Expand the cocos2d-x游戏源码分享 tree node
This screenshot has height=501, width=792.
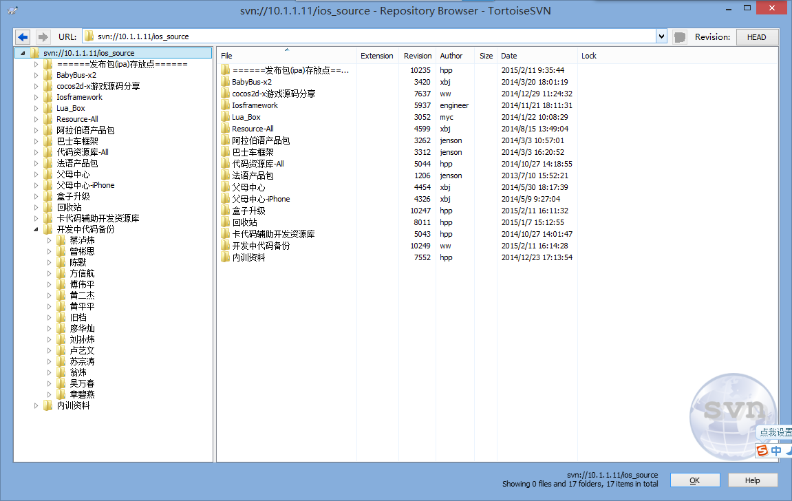pos(36,86)
